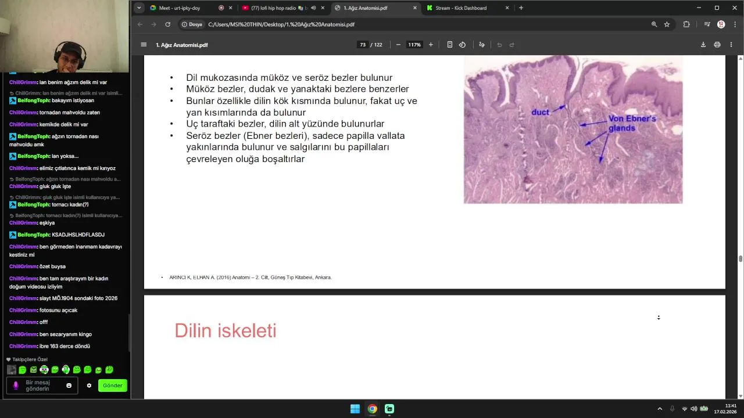Open the emoji picker in chat input
744x418 pixels.
click(x=69, y=385)
